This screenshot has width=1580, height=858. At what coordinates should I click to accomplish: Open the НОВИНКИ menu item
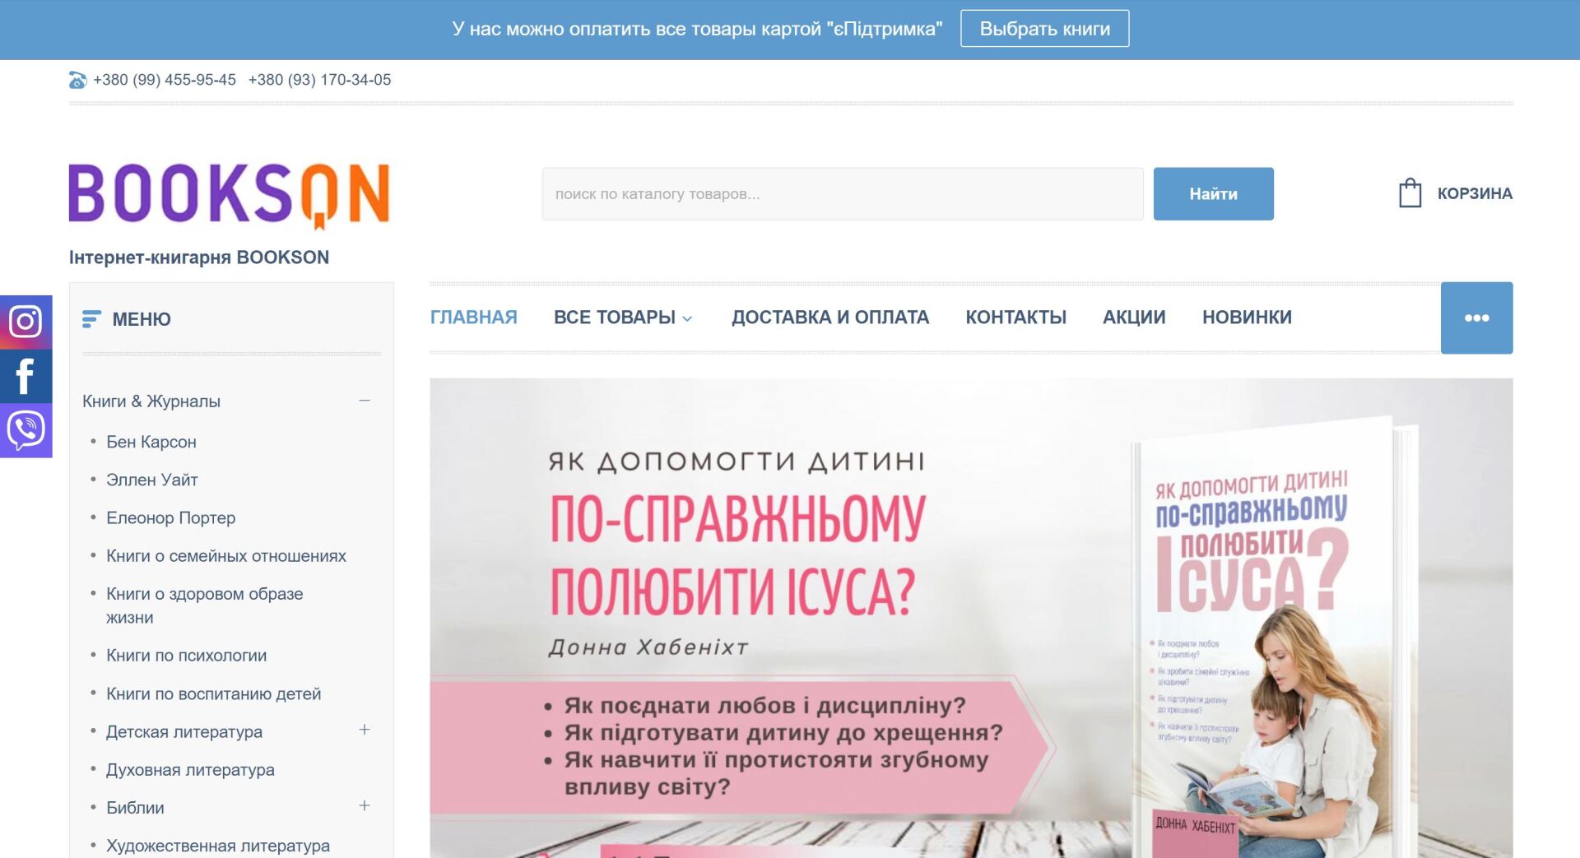[1247, 318]
